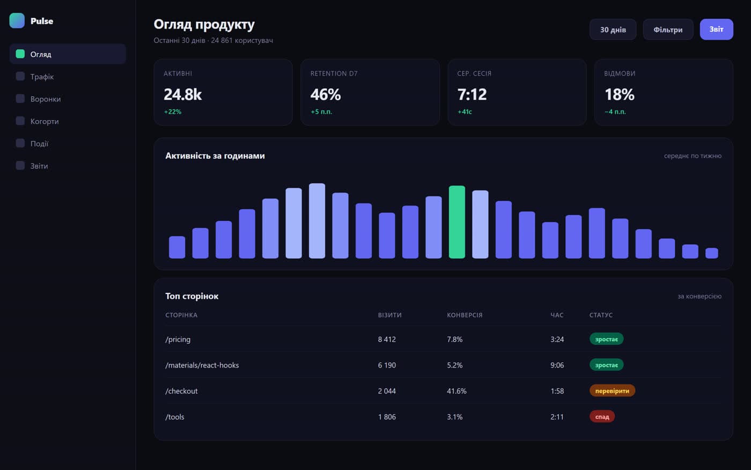The image size is (751, 470).
Task: Open the Воронки sidebar item
Action: tap(68, 99)
